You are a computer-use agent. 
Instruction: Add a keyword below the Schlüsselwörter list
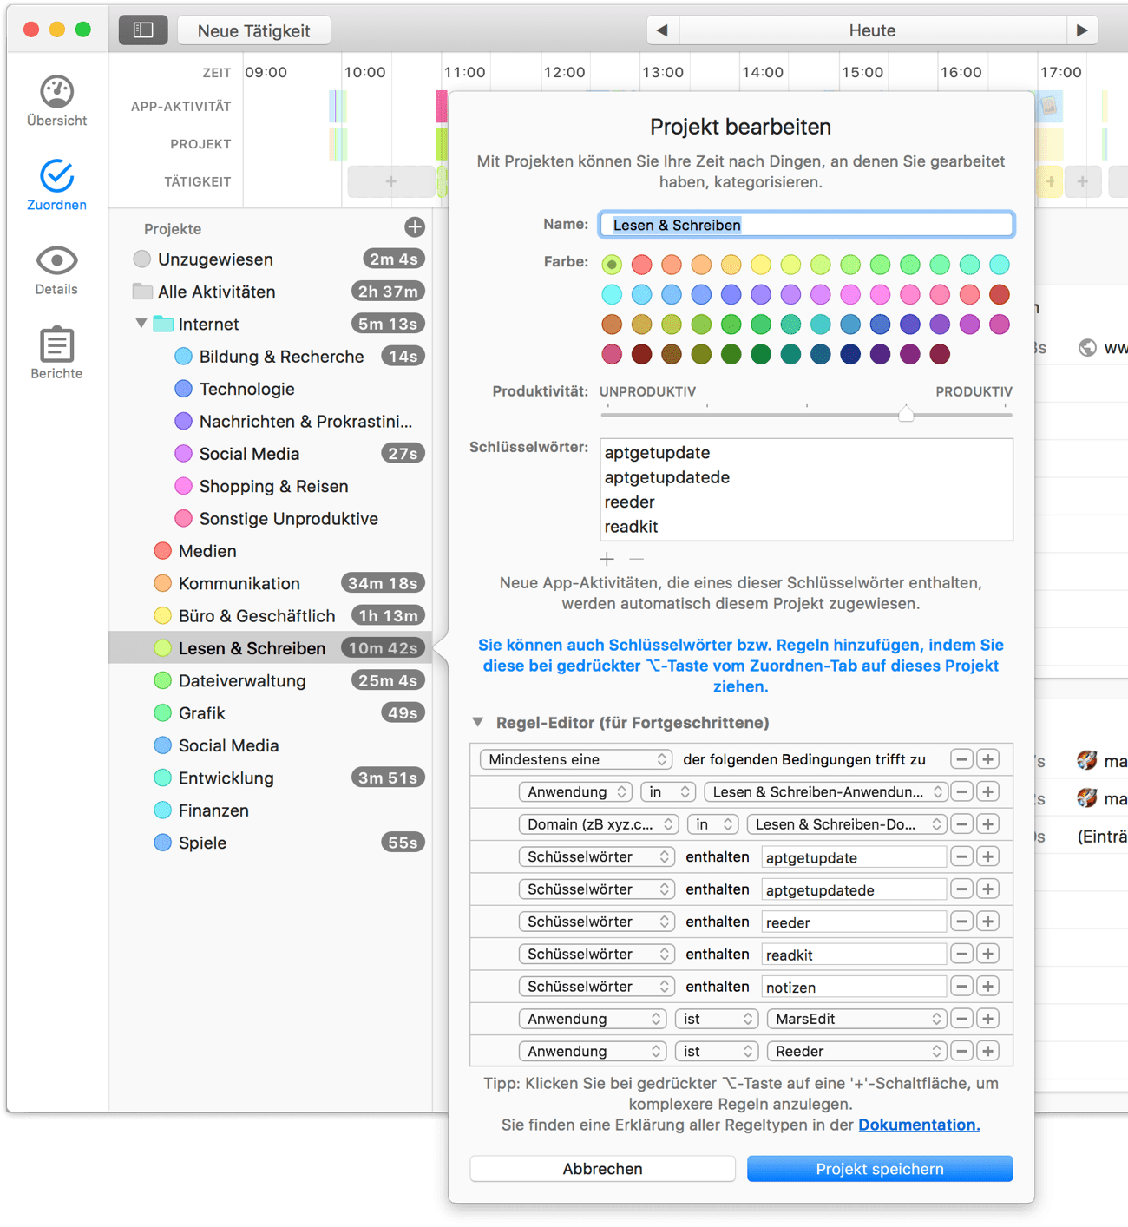[x=607, y=559]
